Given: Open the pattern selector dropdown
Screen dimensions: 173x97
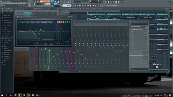Looking at the screenshot, I should pos(67,5).
